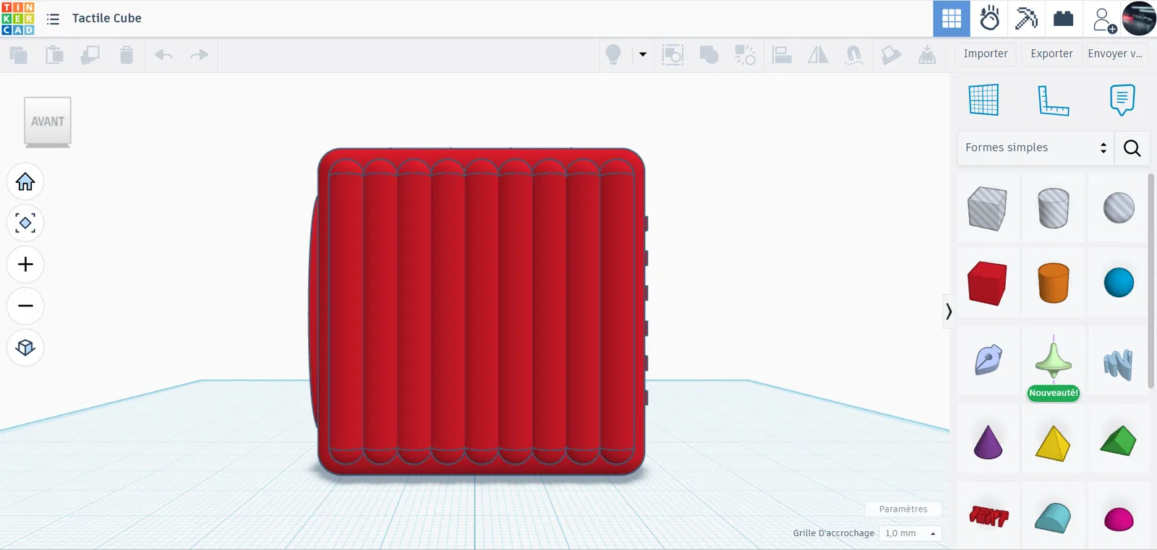
Task: Collapse the shapes panel with chevron
Action: pos(949,311)
